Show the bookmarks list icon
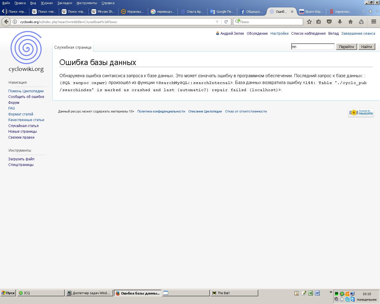Viewport: 380px width, 304px height. pos(319,22)
